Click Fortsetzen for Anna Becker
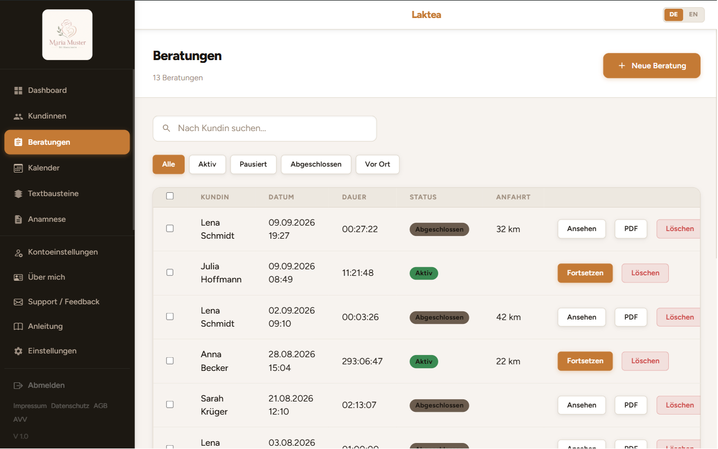 585,361
